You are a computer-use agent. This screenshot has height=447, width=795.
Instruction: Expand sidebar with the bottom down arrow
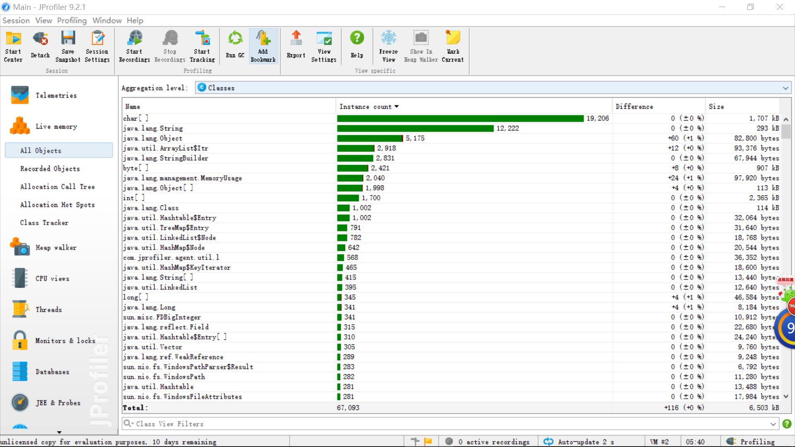59,432
